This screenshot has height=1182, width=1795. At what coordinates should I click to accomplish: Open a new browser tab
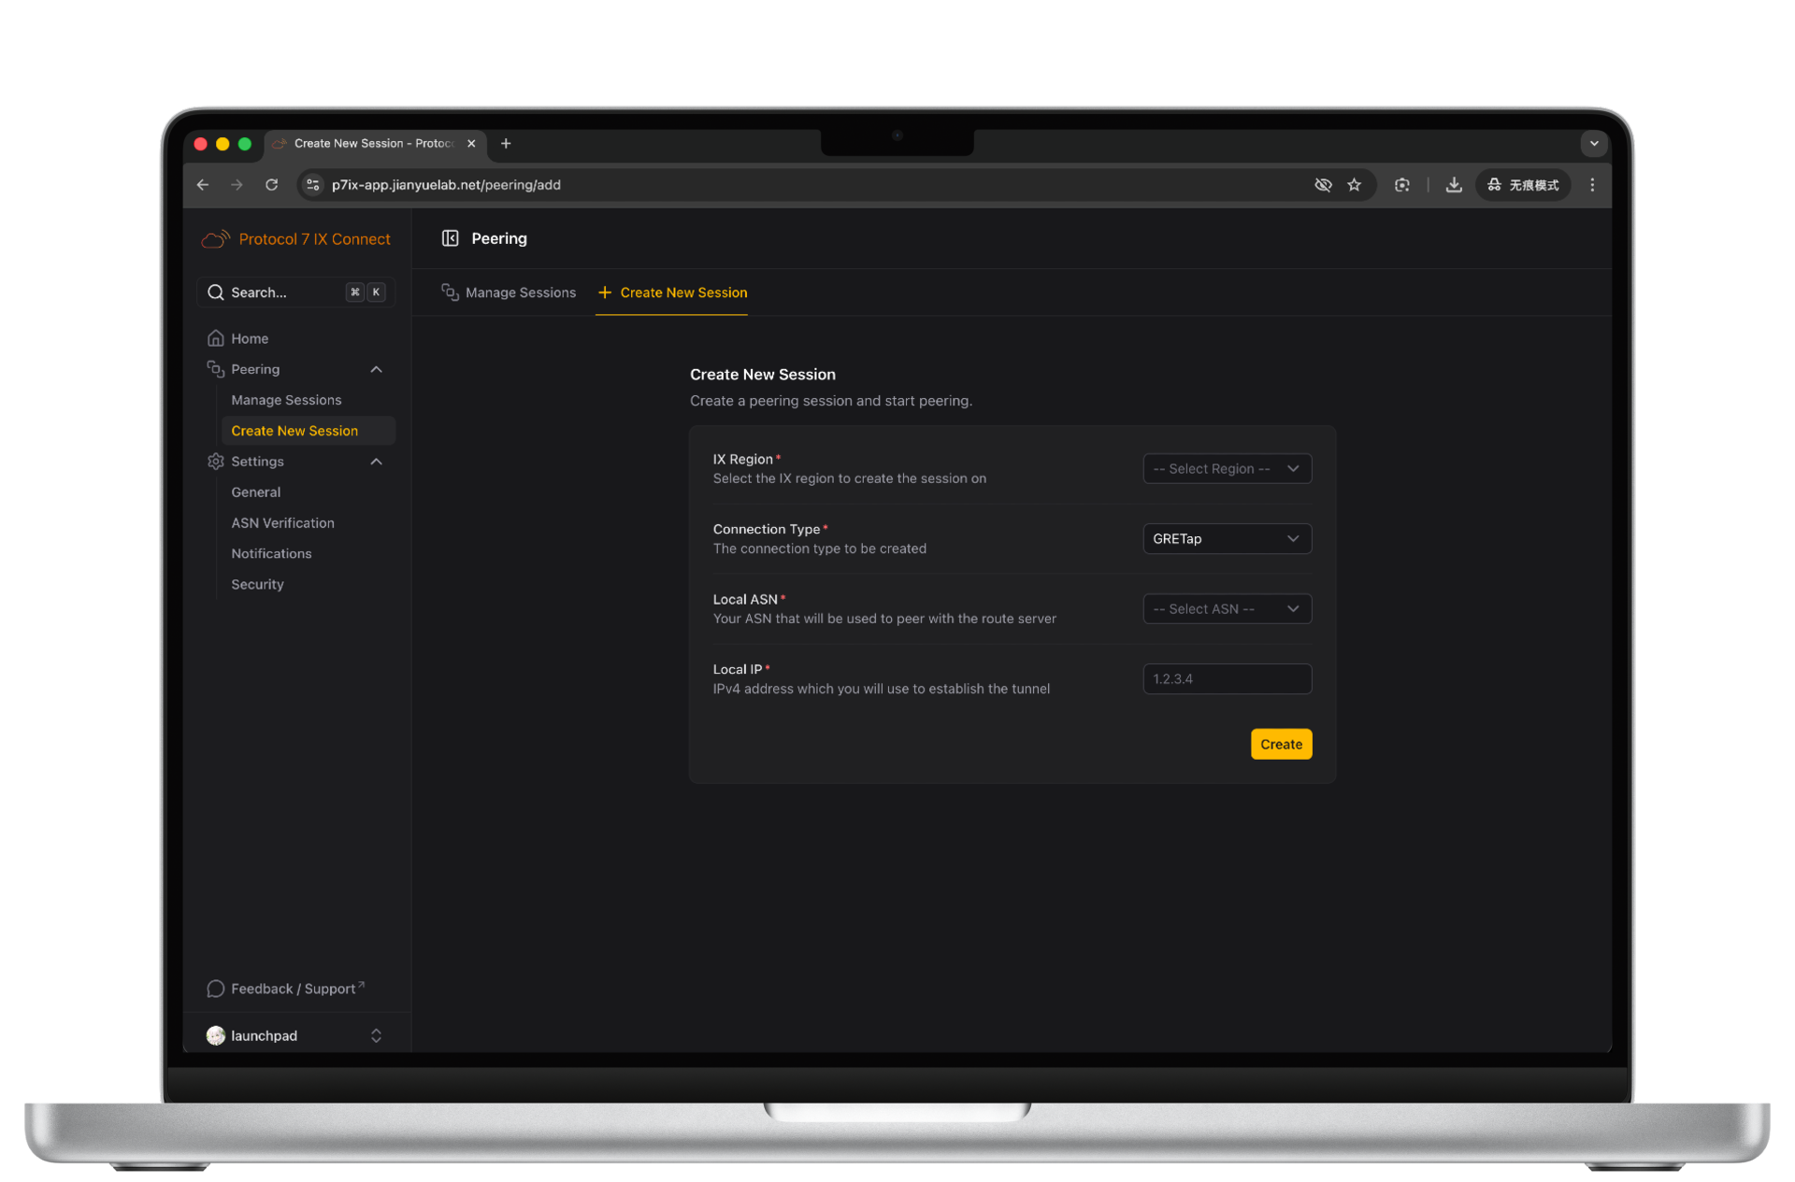tap(506, 143)
